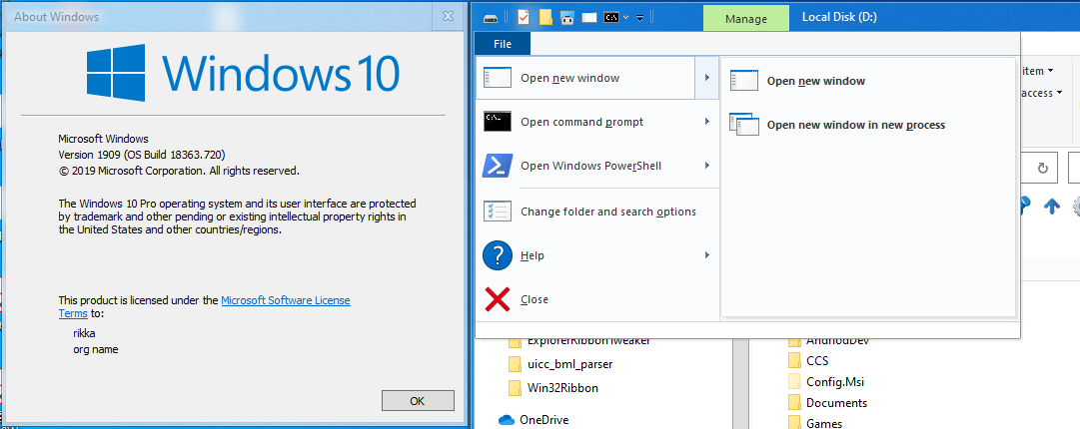This screenshot has width=1080, height=429.
Task: Click OK in About Windows dialog
Action: (x=418, y=401)
